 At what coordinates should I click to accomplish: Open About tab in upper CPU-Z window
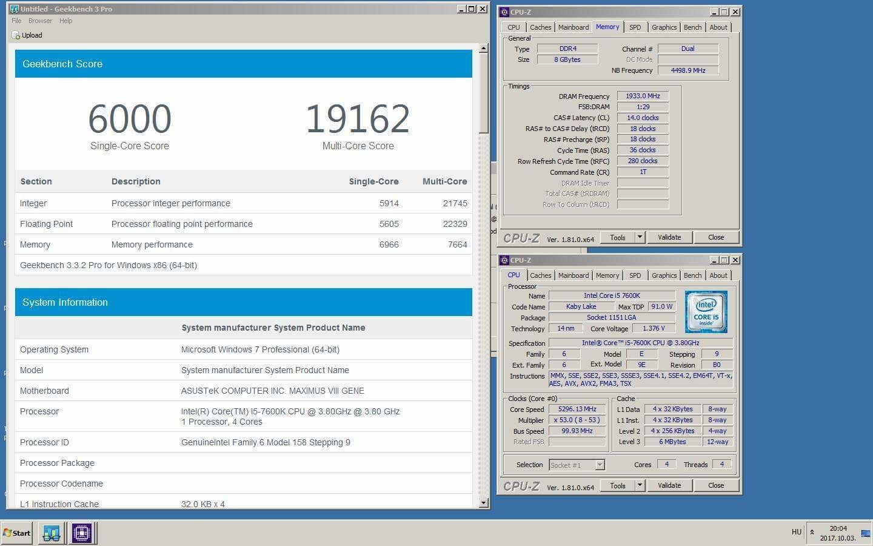click(718, 27)
